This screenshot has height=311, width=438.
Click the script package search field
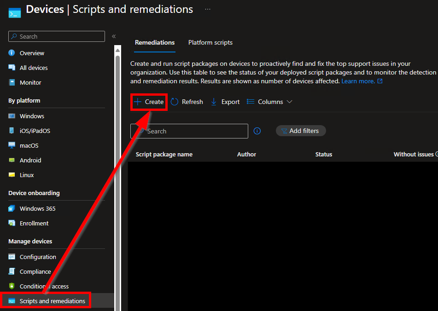(189, 131)
